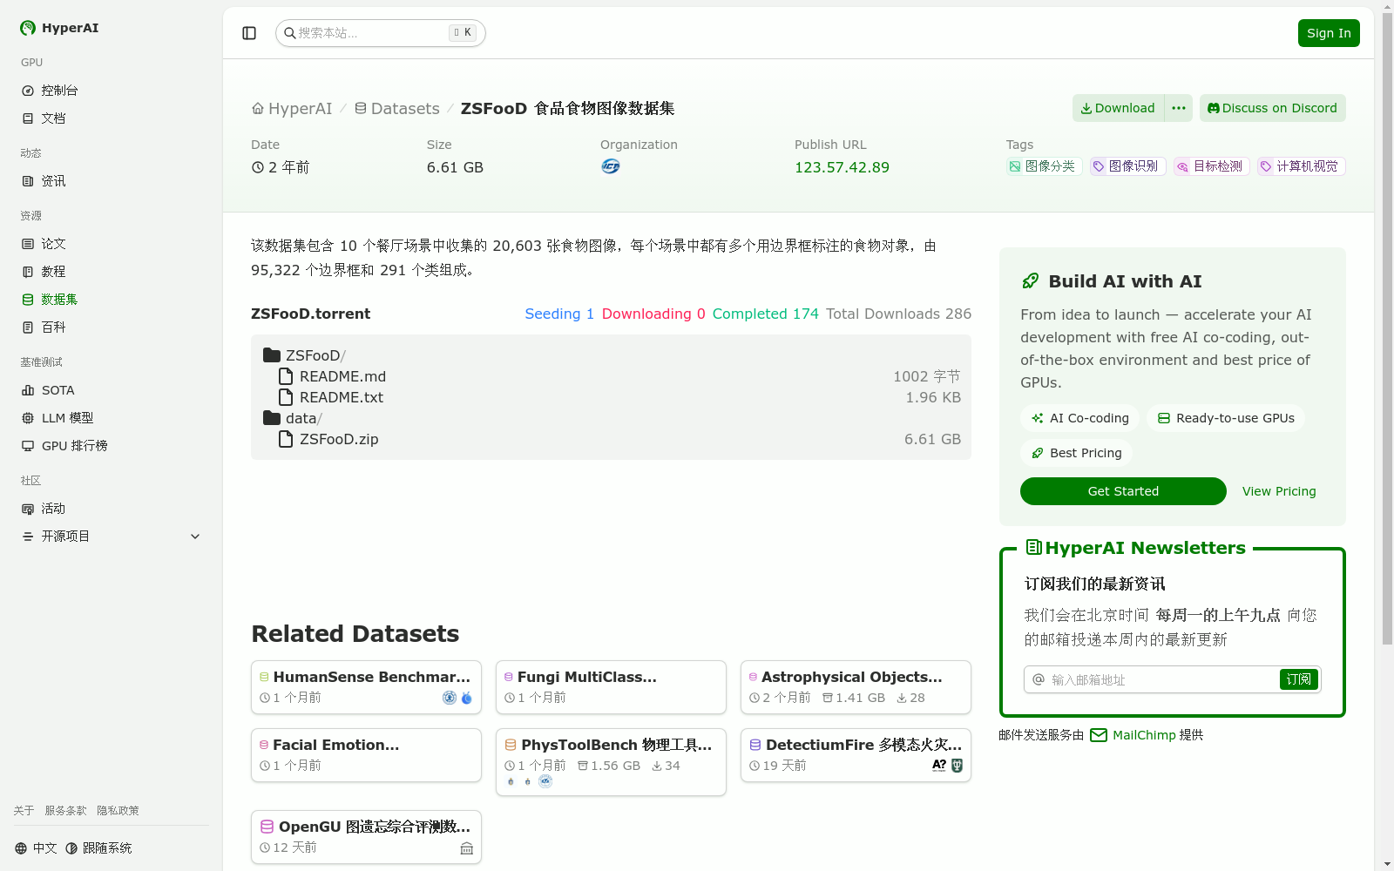1394x871 pixels.
Task: Click the 计算机视觉 tag
Action: tap(1302, 166)
